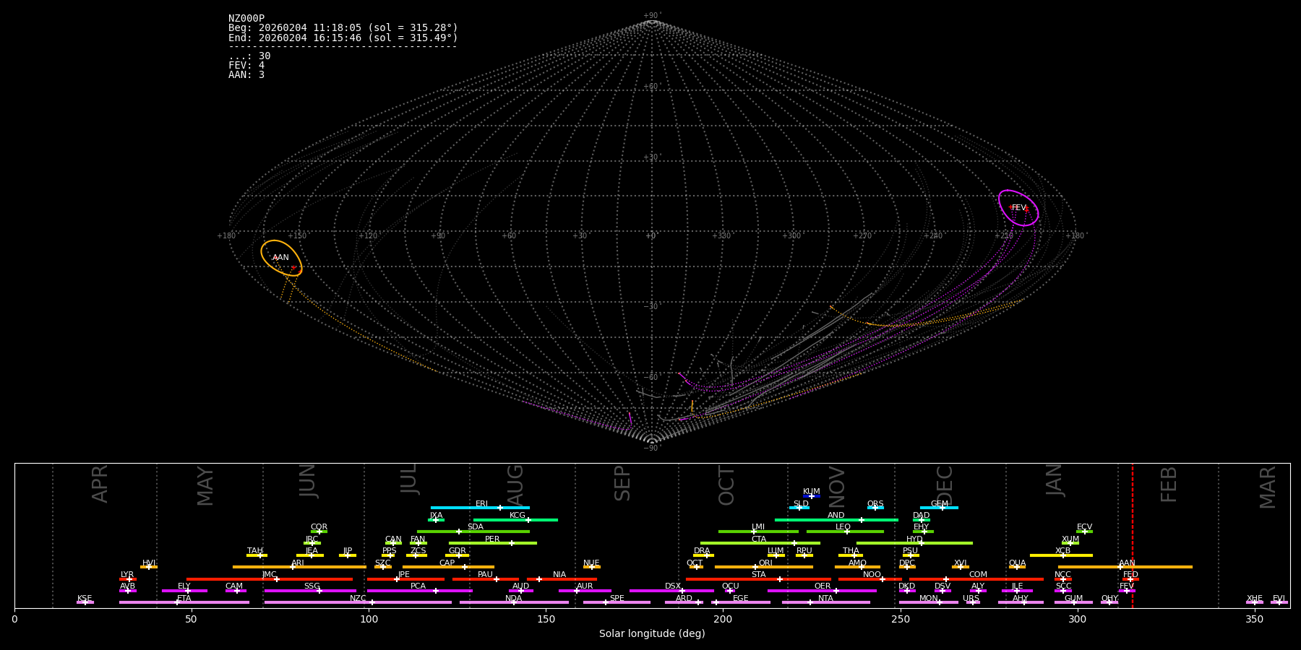Click the ORI shower label
Screen dimensions: 1301x650
pos(765,563)
